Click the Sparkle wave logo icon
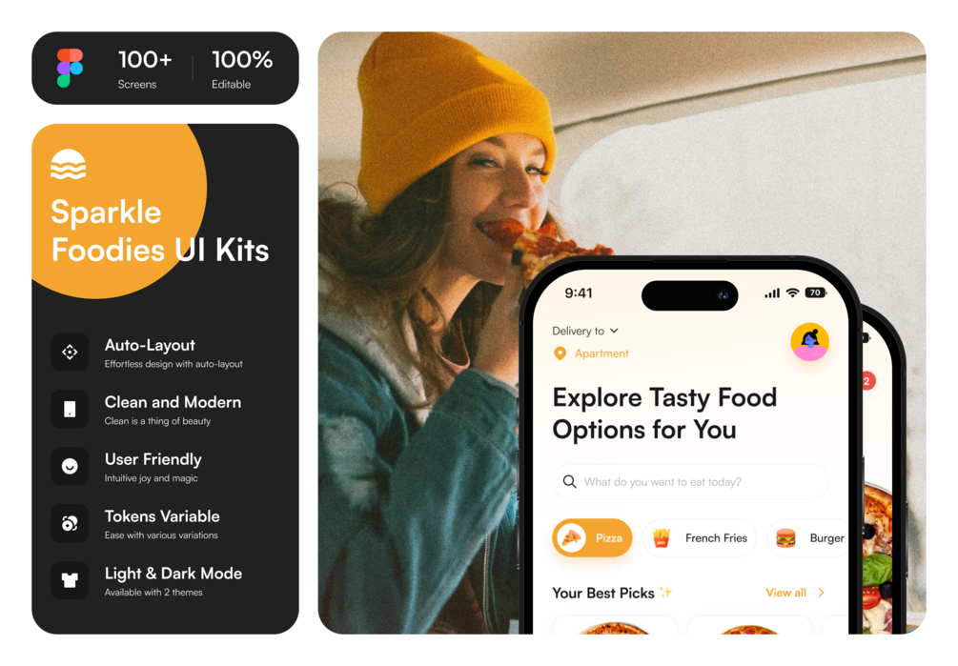The height and width of the screenshot is (666, 958). (x=68, y=164)
